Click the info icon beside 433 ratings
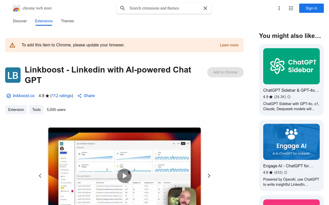329x205 pixels. pos(286,172)
